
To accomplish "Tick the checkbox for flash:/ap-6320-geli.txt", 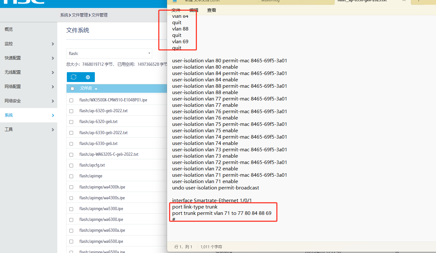I will pyautogui.click(x=71, y=122).
